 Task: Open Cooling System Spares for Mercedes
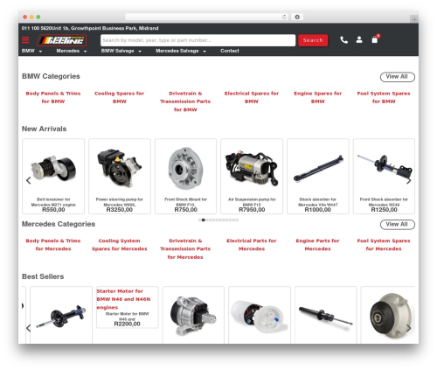pos(120,245)
